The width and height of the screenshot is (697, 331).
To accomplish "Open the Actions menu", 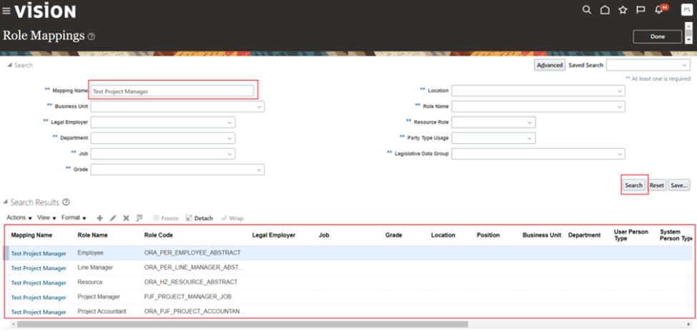I will click(19, 218).
